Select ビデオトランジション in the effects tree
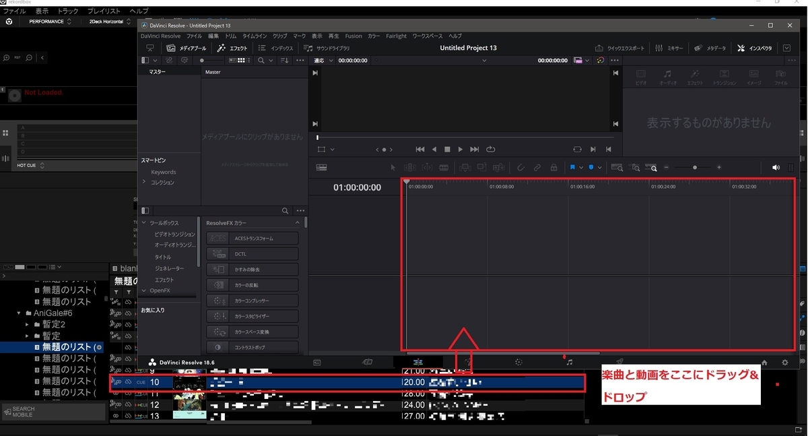 pos(174,234)
